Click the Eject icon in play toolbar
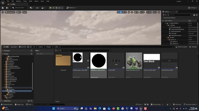199x111 pixels. [x=59, y=8]
